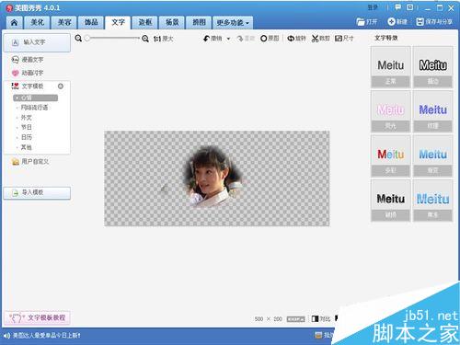Switch to the 美化 tab
Image resolution: width=460 pixels, height=345 pixels.
(38, 22)
